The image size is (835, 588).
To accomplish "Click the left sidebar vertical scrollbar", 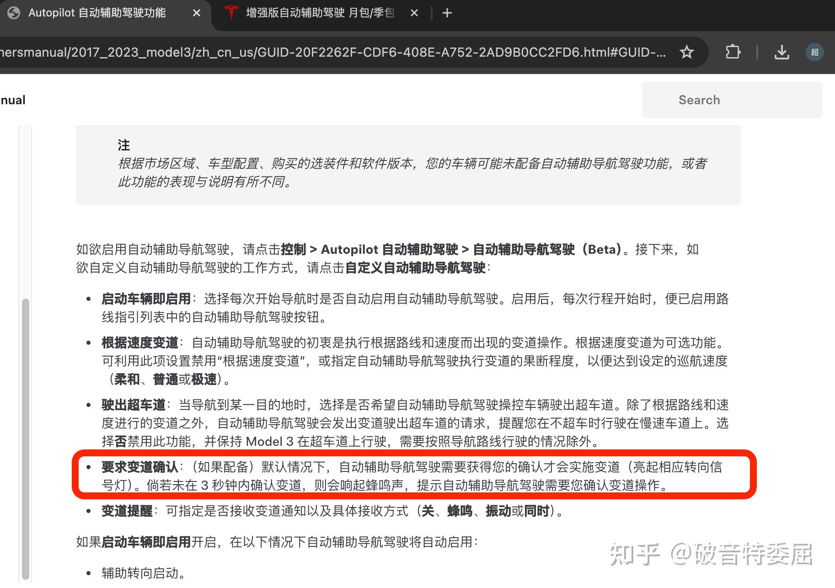I will tap(26, 439).
